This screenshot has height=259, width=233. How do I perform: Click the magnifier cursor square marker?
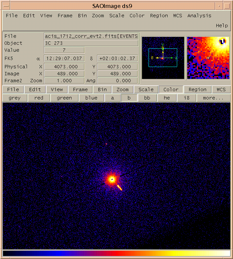point(208,58)
